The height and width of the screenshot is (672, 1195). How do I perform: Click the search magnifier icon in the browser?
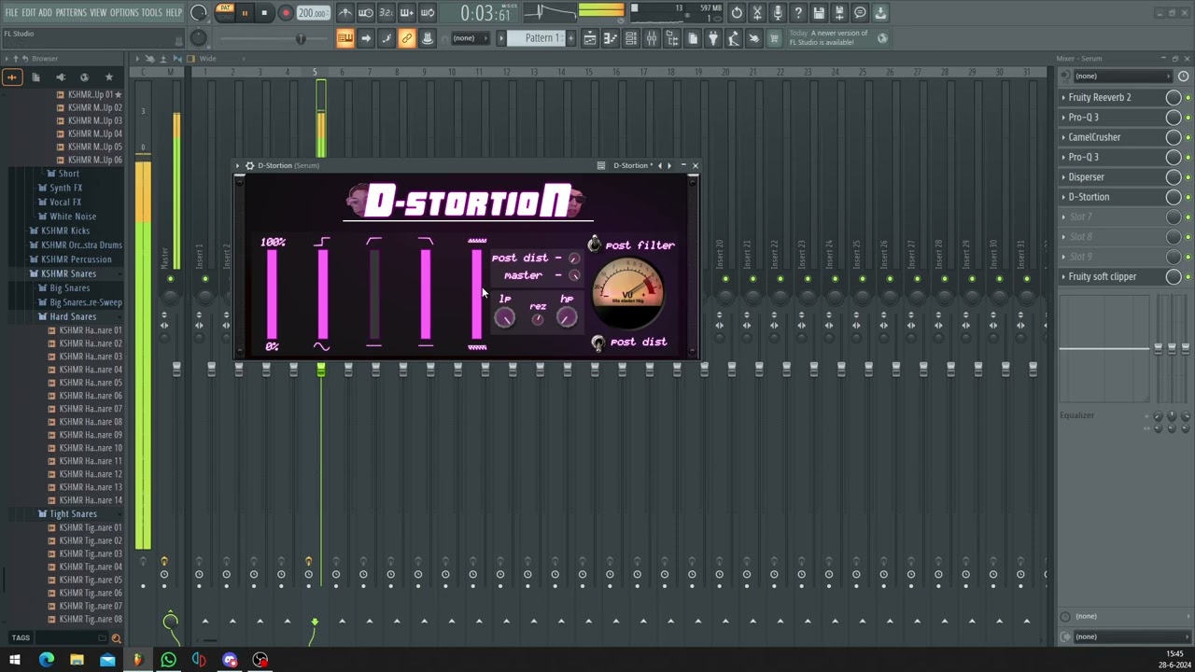click(116, 638)
